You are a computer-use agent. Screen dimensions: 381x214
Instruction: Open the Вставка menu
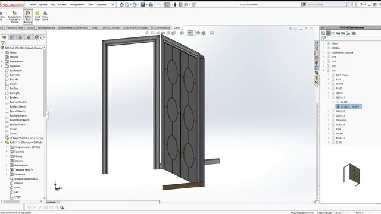point(62,4)
